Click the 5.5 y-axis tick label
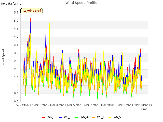Screen dimensions: 163x122 click(16, 13)
